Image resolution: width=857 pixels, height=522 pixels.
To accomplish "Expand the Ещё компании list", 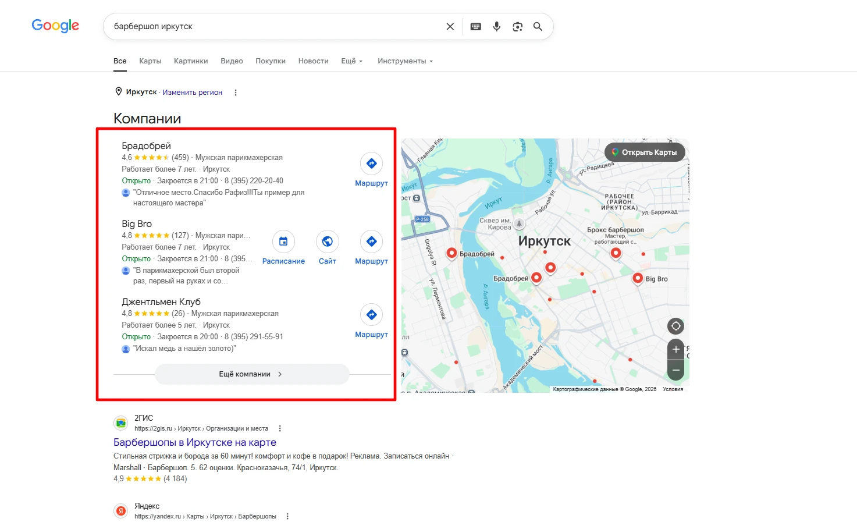I will pyautogui.click(x=252, y=374).
